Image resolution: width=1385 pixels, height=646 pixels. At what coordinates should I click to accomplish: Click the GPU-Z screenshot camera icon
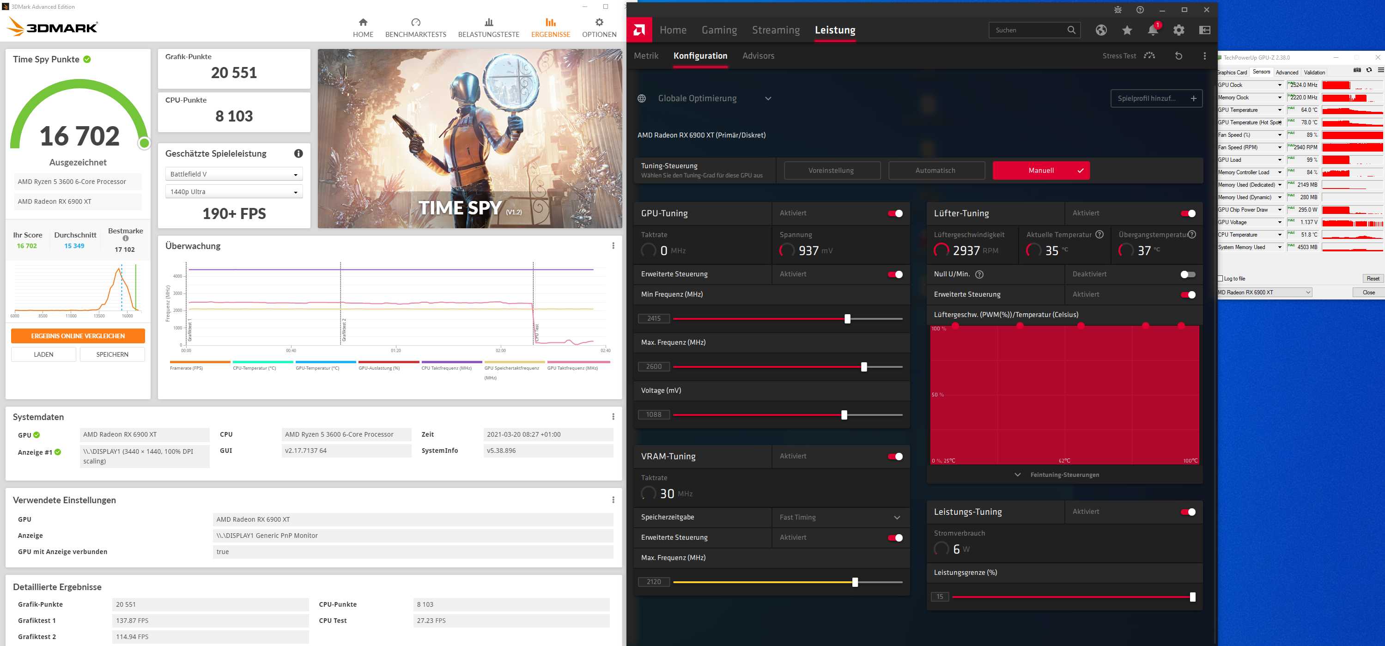pyautogui.click(x=1357, y=70)
